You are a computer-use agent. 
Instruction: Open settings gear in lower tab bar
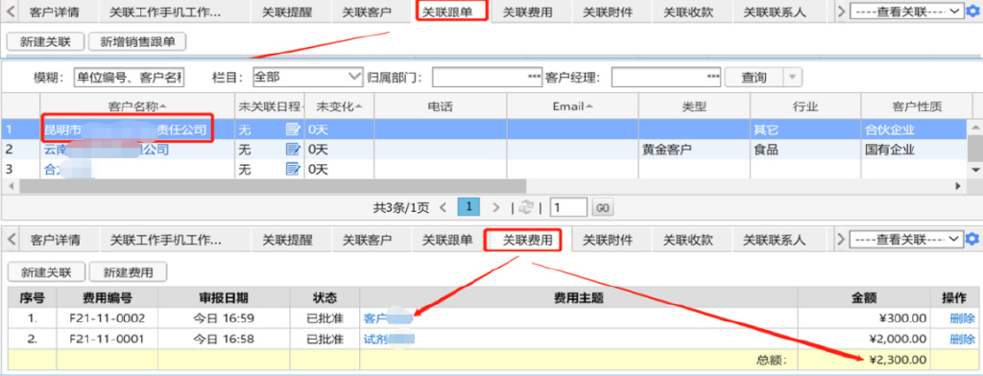pyautogui.click(x=972, y=240)
